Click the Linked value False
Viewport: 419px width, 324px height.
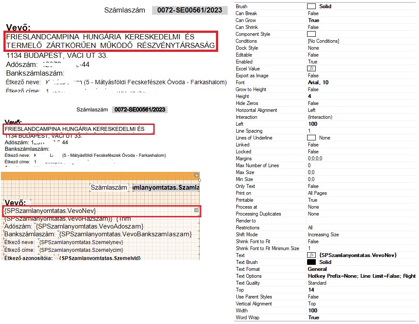point(313,145)
